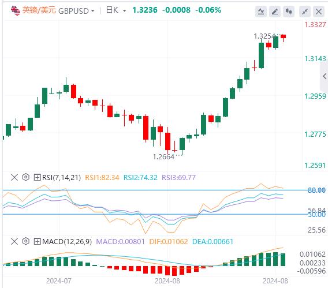Open RSI indicator settings gear icon
The width and height of the screenshot is (328, 288).
(x=26, y=177)
